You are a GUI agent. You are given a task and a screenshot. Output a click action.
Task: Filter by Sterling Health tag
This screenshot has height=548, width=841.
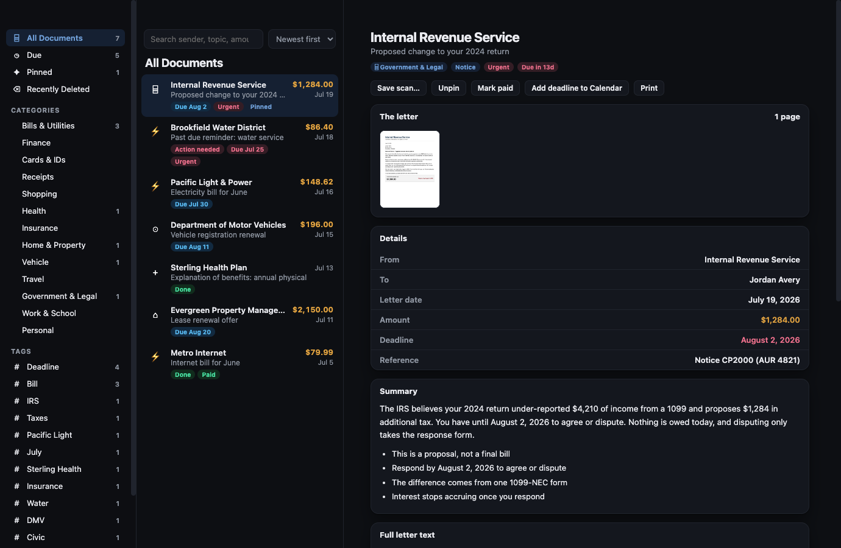(x=65, y=469)
